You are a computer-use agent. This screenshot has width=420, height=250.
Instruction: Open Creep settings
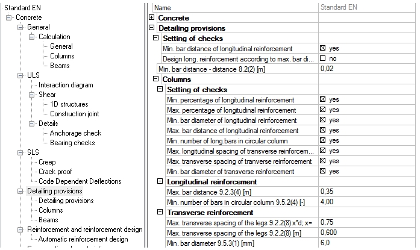[x=47, y=162]
